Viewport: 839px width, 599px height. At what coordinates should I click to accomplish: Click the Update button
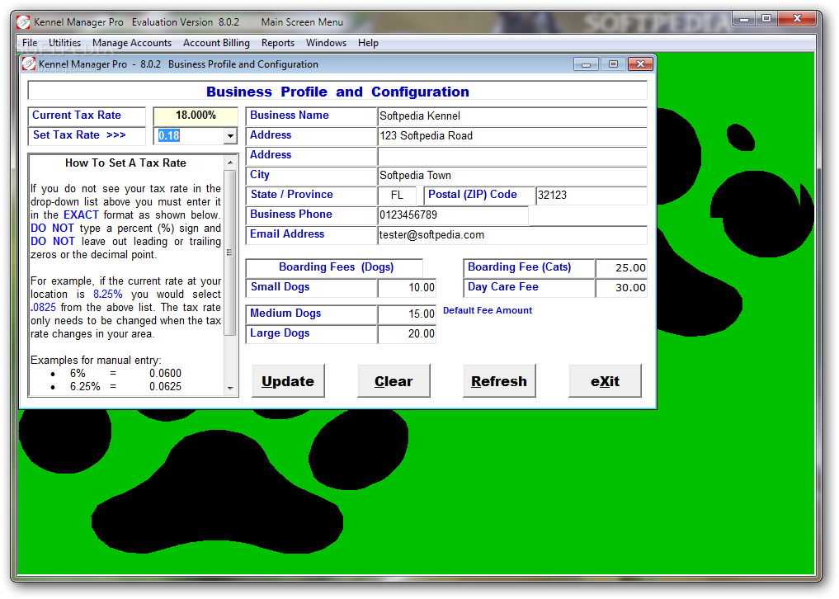[288, 381]
